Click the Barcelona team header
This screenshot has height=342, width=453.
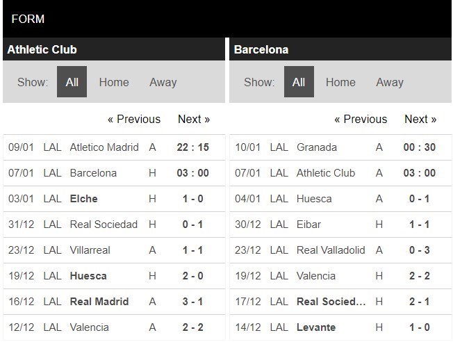[x=261, y=49]
